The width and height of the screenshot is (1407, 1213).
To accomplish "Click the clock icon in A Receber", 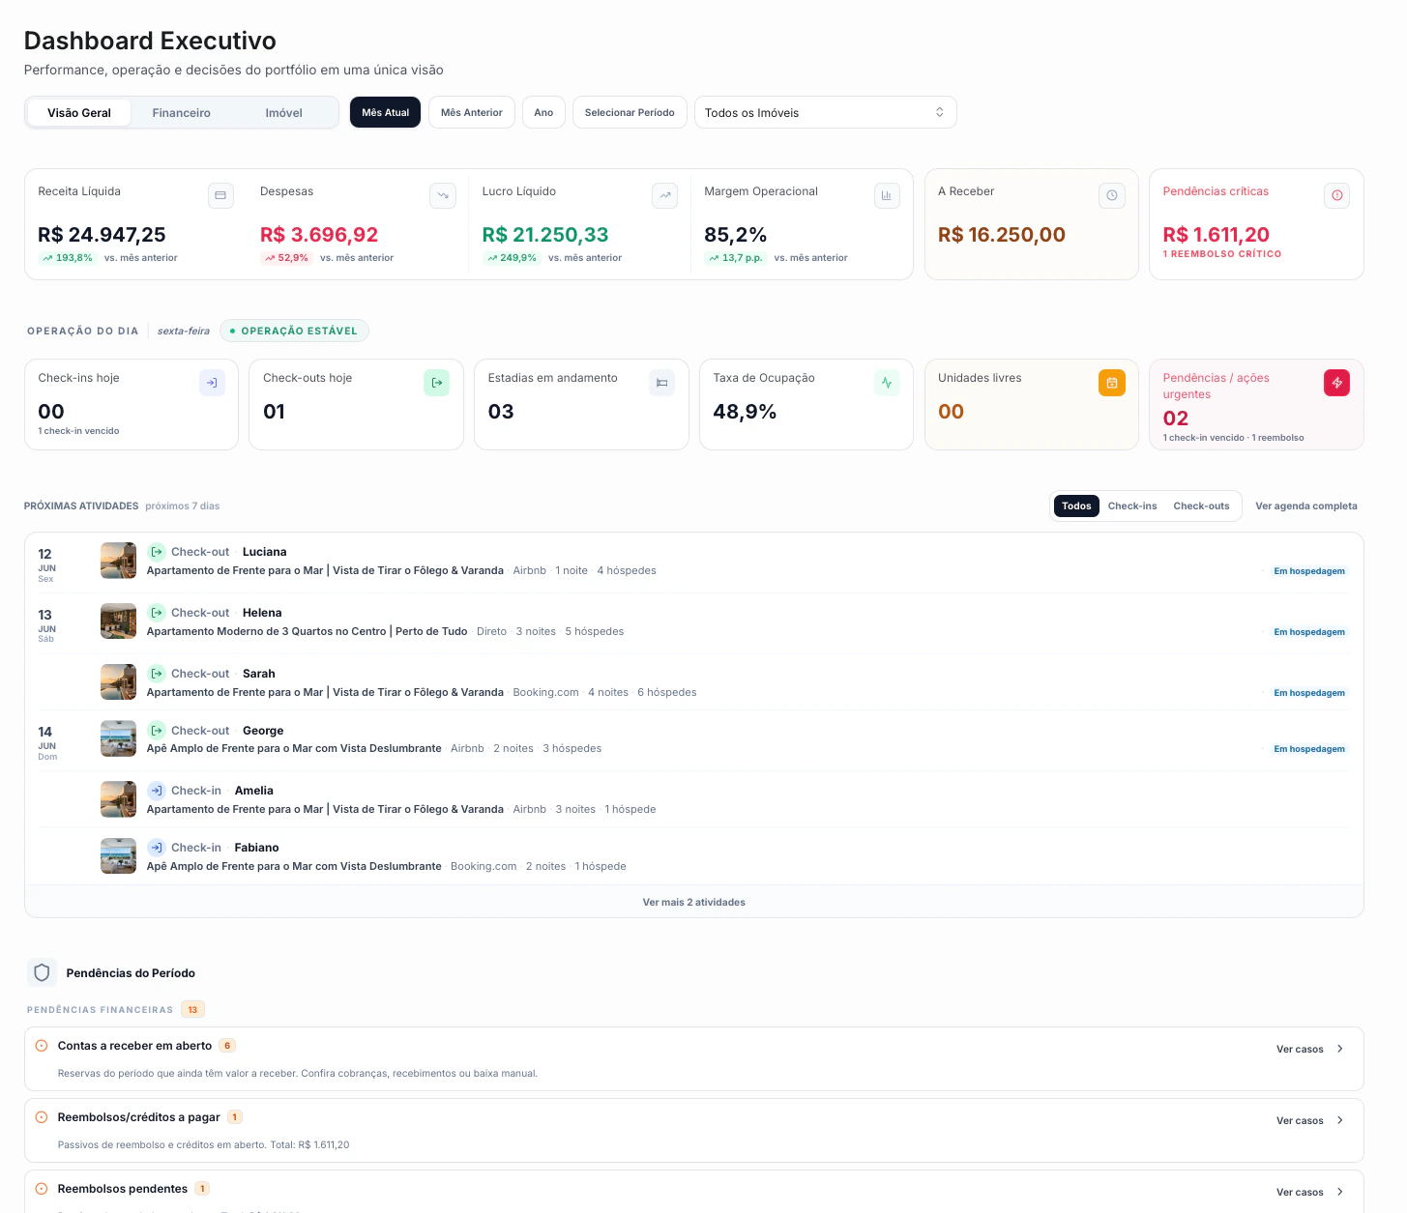I will (1112, 195).
